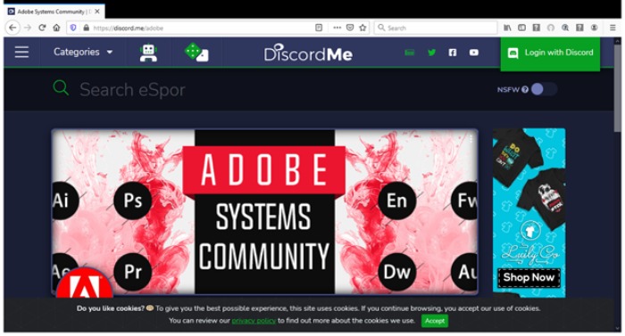This screenshot has width=625, height=336.
Task: Accept the cookies notice
Action: pos(435,321)
